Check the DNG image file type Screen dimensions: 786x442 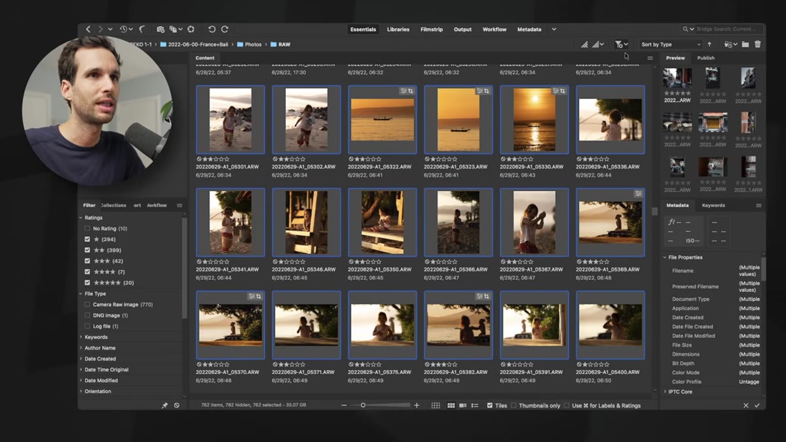87,315
